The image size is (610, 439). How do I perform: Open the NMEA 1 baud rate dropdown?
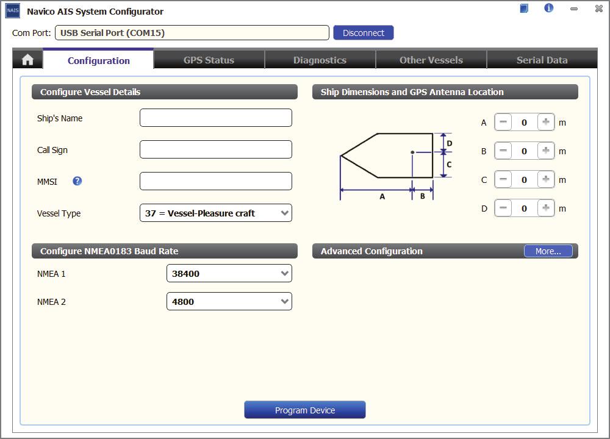[x=229, y=273]
